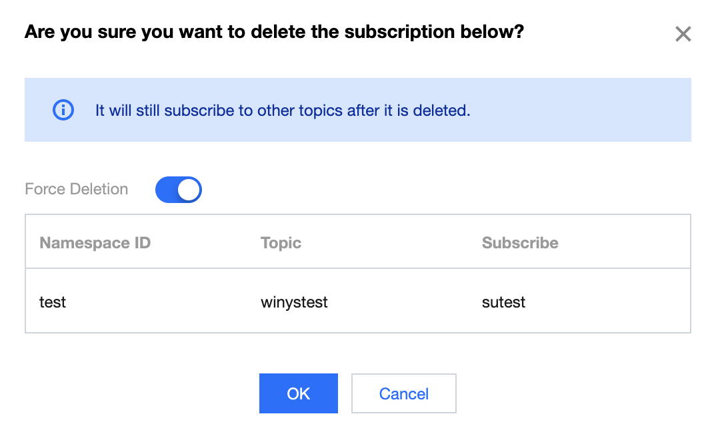712x430 pixels.
Task: Select the namespace cell reading test
Action: coord(53,302)
